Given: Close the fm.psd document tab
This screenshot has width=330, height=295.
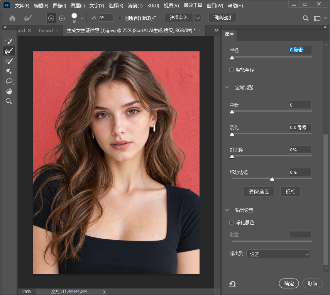Looking at the screenshot, I should pos(57,31).
